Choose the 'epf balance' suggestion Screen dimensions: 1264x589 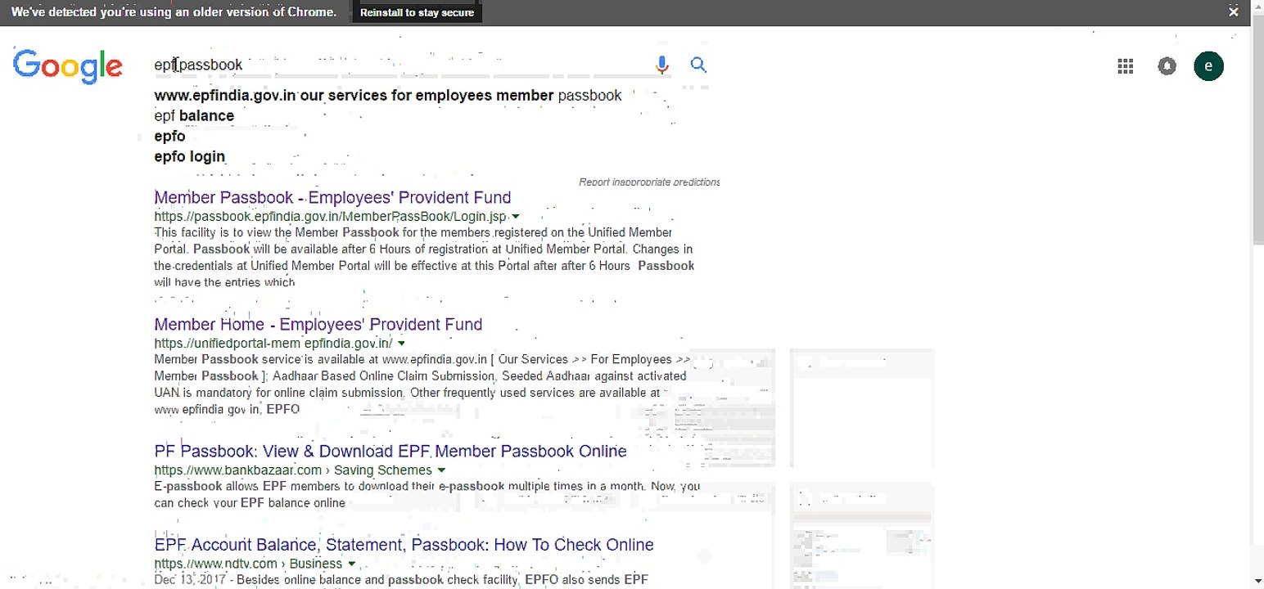coord(194,116)
